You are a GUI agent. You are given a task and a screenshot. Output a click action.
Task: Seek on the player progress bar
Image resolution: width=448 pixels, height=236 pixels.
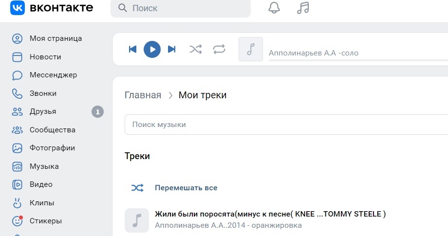(358, 60)
